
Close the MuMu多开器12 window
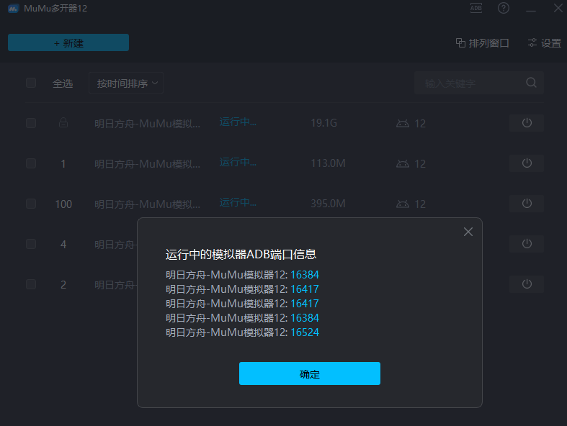[558, 8]
